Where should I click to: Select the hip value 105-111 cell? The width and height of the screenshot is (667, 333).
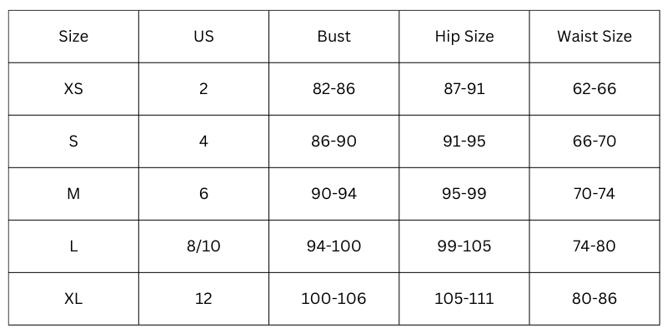click(464, 299)
